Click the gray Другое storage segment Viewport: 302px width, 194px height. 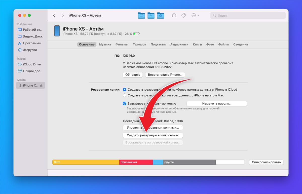pos(189,162)
